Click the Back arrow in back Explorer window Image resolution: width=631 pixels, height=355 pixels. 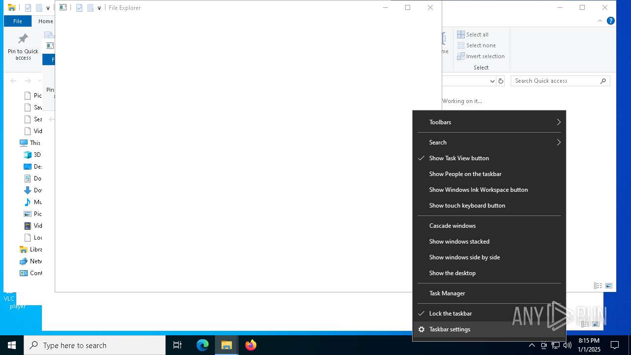(13, 81)
